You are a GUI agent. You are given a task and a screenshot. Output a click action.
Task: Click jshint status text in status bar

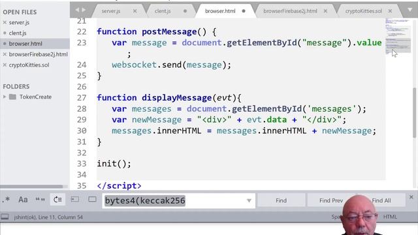pos(48,217)
